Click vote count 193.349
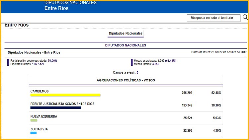 [x=187, y=105]
